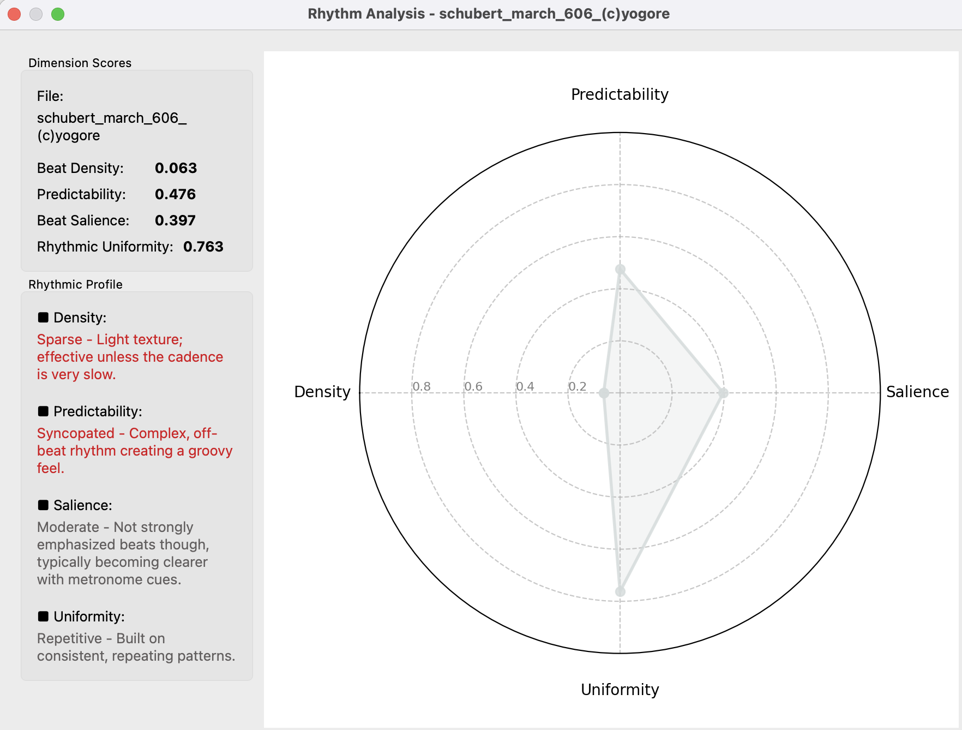962x730 pixels.
Task: Click the Uniformity axis label below the chart
Action: tap(620, 690)
